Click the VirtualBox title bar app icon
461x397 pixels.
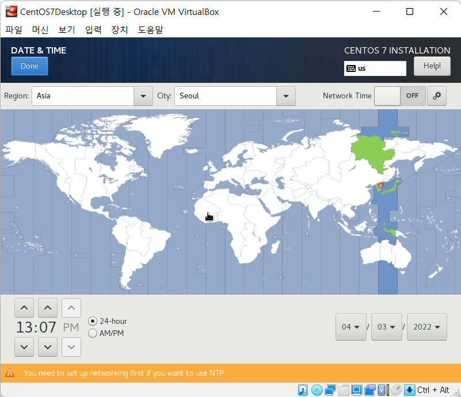(12, 12)
